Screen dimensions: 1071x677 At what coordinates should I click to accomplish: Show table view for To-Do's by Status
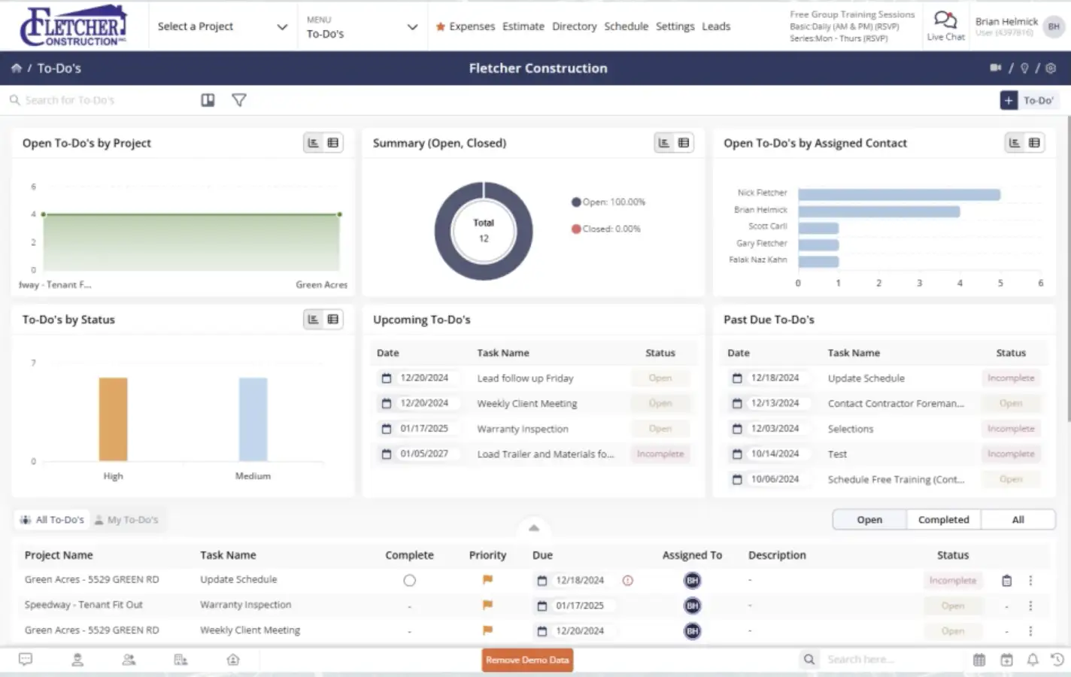333,320
